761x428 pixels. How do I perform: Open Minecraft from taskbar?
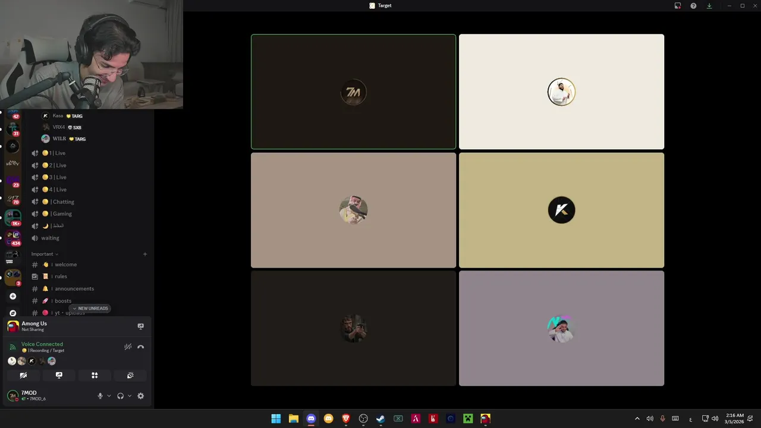click(468, 418)
